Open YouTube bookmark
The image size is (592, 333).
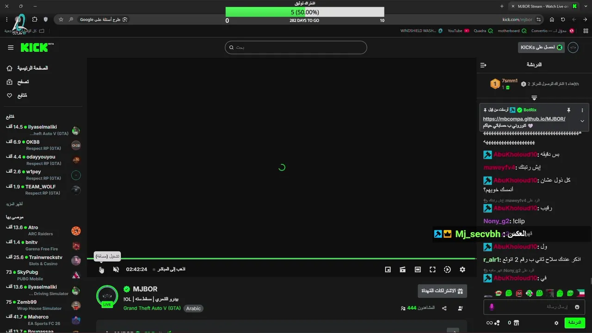(458, 31)
